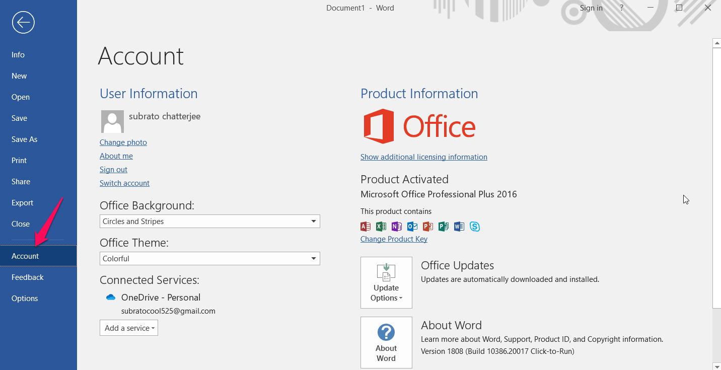Viewport: 721px width, 370px height.
Task: Click the Change Product Key link
Action: point(394,239)
